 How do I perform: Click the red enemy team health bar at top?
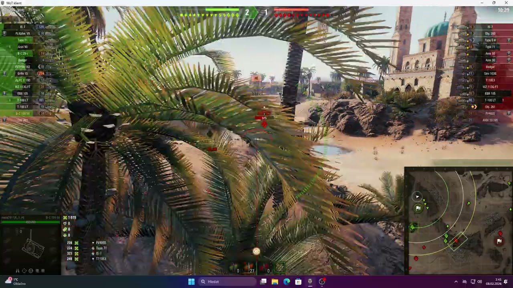291,10
